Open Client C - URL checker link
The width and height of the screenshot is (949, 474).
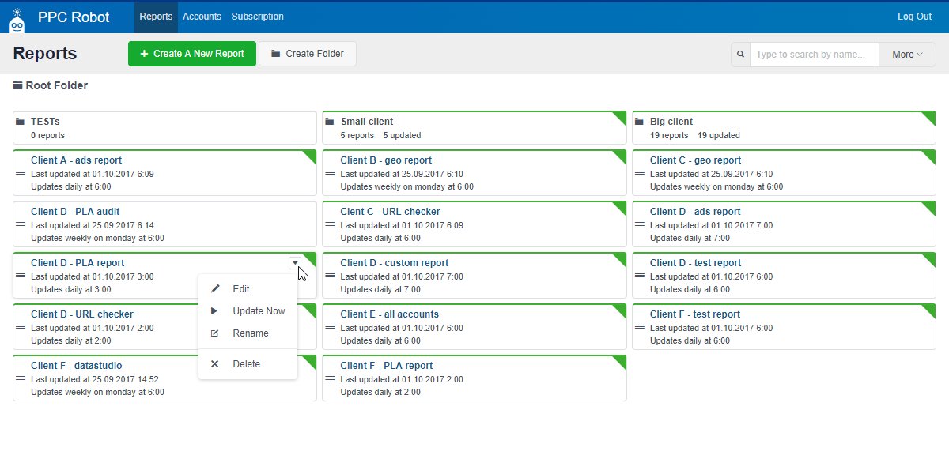coord(390,212)
